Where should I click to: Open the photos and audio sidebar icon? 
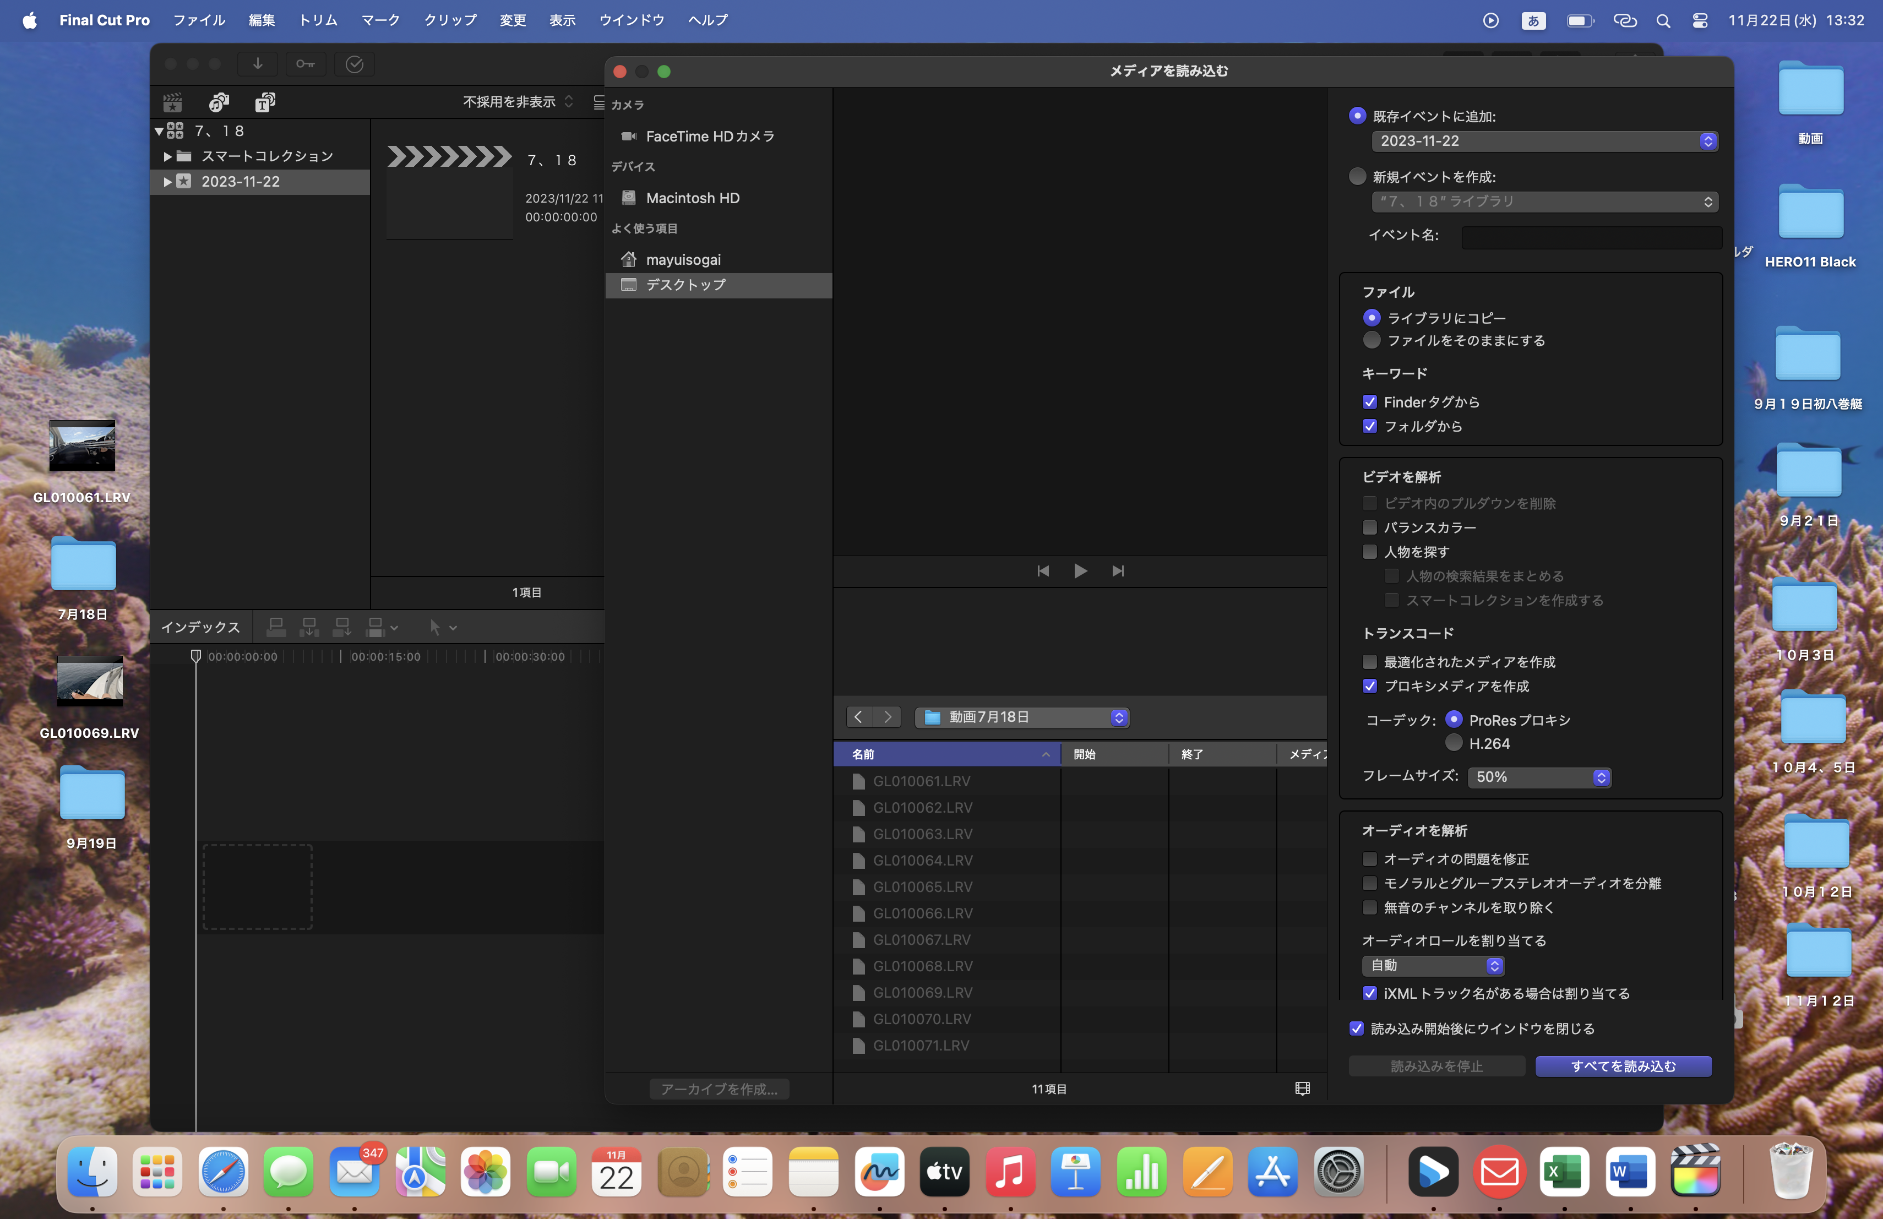click(x=219, y=102)
